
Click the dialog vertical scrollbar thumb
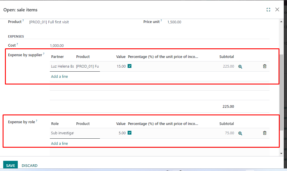coord(281,92)
